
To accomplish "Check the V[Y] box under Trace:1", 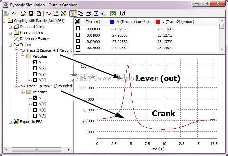I will (x=35, y=110).
